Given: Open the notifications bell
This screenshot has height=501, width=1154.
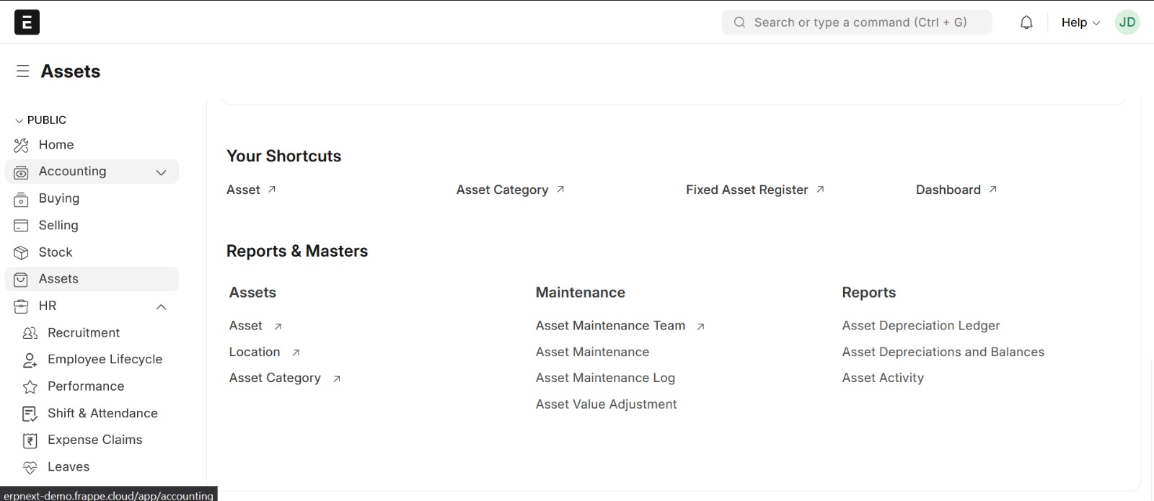Looking at the screenshot, I should tap(1026, 22).
